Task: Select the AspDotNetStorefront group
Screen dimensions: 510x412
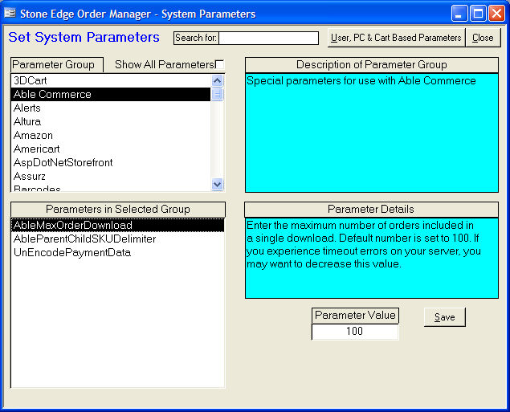Action: tap(111, 162)
